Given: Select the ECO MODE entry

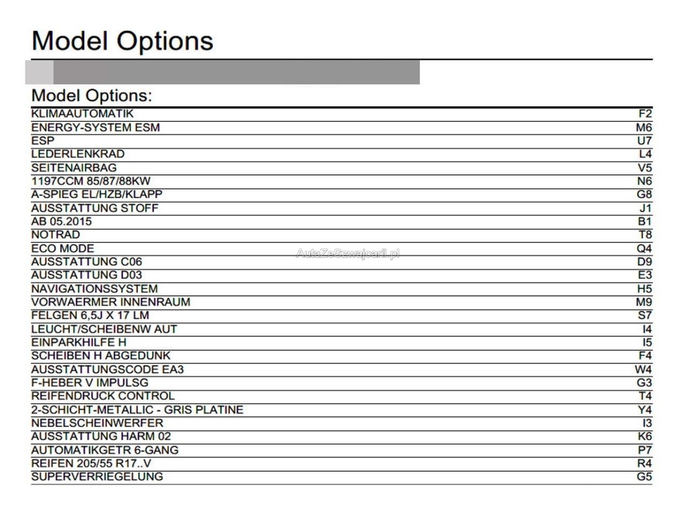Looking at the screenshot, I should 63,248.
